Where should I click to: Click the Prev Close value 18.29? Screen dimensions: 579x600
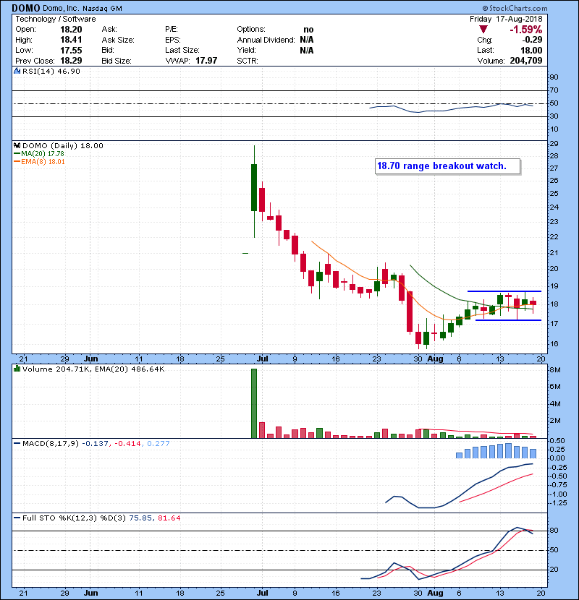tap(71, 61)
